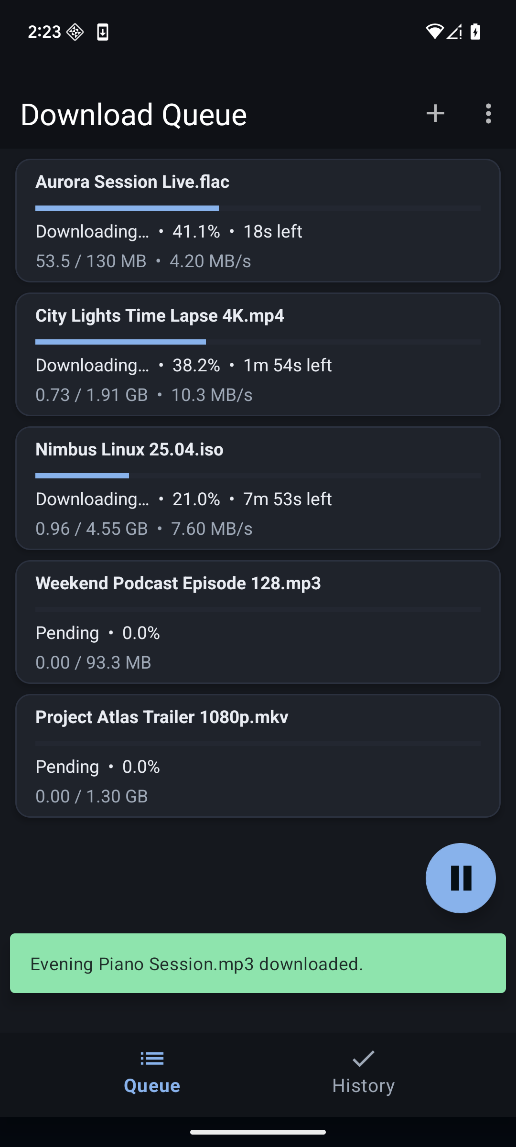Pause all downloads with floating button
The image size is (516, 1147).
(x=461, y=878)
